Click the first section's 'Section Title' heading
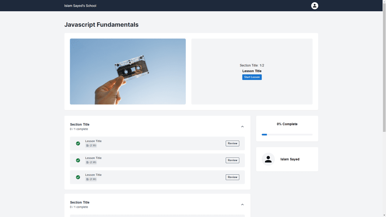Image resolution: width=386 pixels, height=217 pixels. (80, 124)
